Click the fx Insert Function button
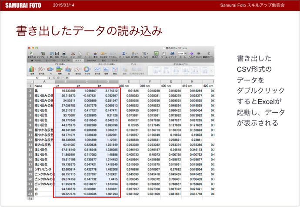The height and width of the screenshot is (207, 300). tap(67, 78)
